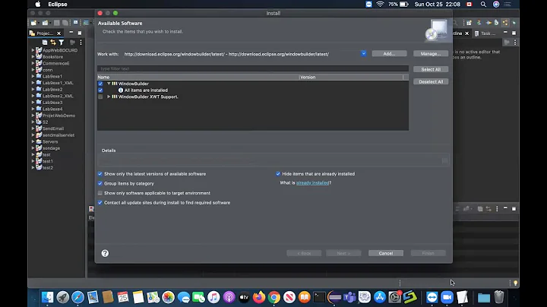Open the Project Explorer filter icon

click(62, 43)
